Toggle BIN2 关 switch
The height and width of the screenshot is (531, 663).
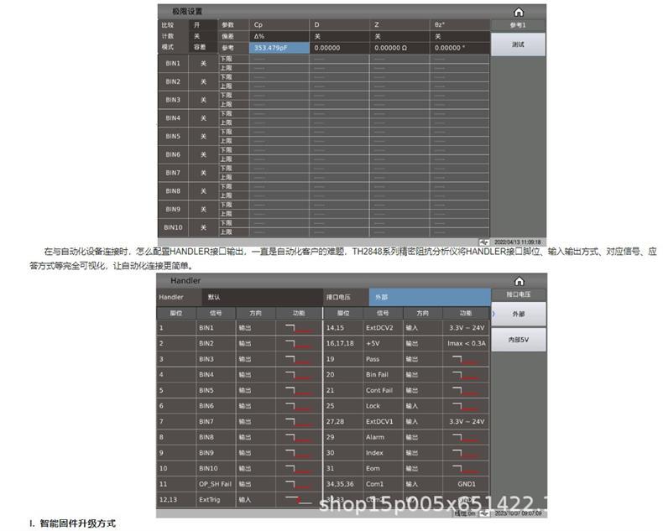coord(203,81)
